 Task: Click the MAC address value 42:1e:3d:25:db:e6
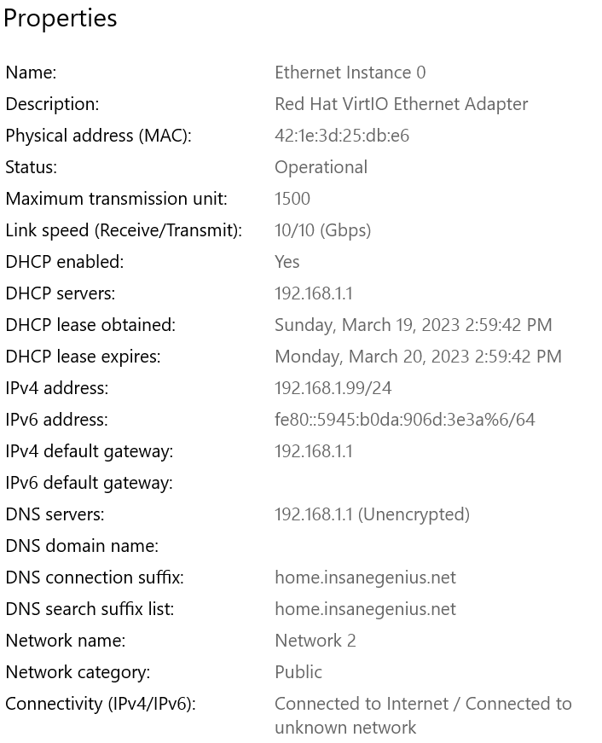(341, 136)
